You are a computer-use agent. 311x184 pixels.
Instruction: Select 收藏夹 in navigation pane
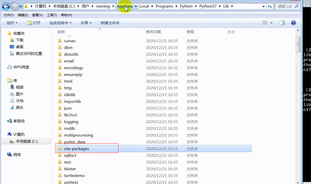click(x=19, y=33)
